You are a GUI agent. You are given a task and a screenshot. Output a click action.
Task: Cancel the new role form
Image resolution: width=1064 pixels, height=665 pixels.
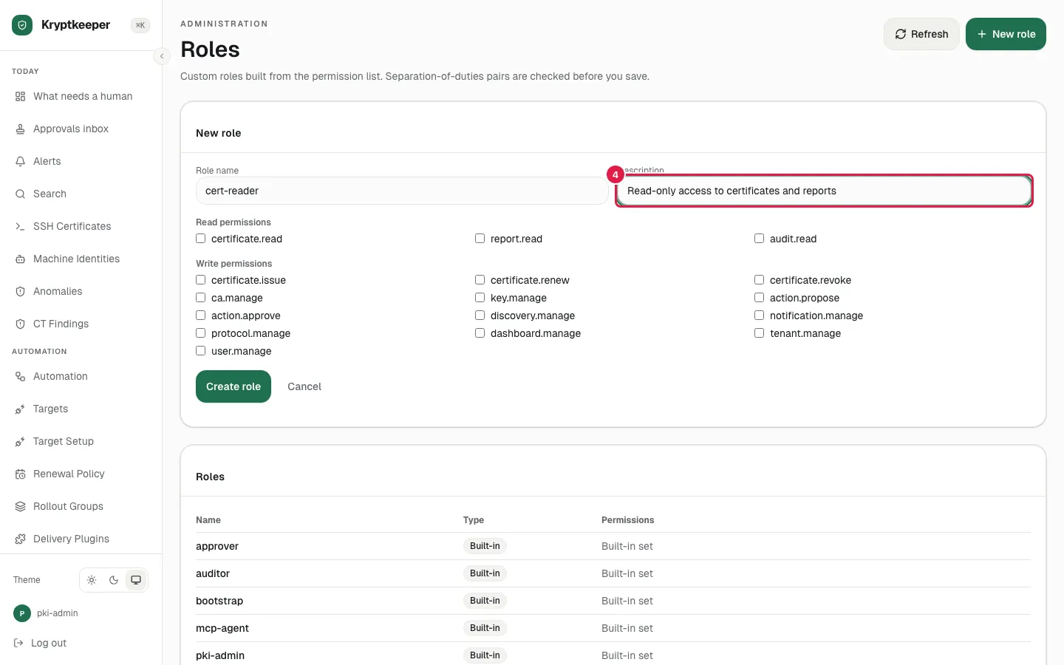(x=304, y=386)
